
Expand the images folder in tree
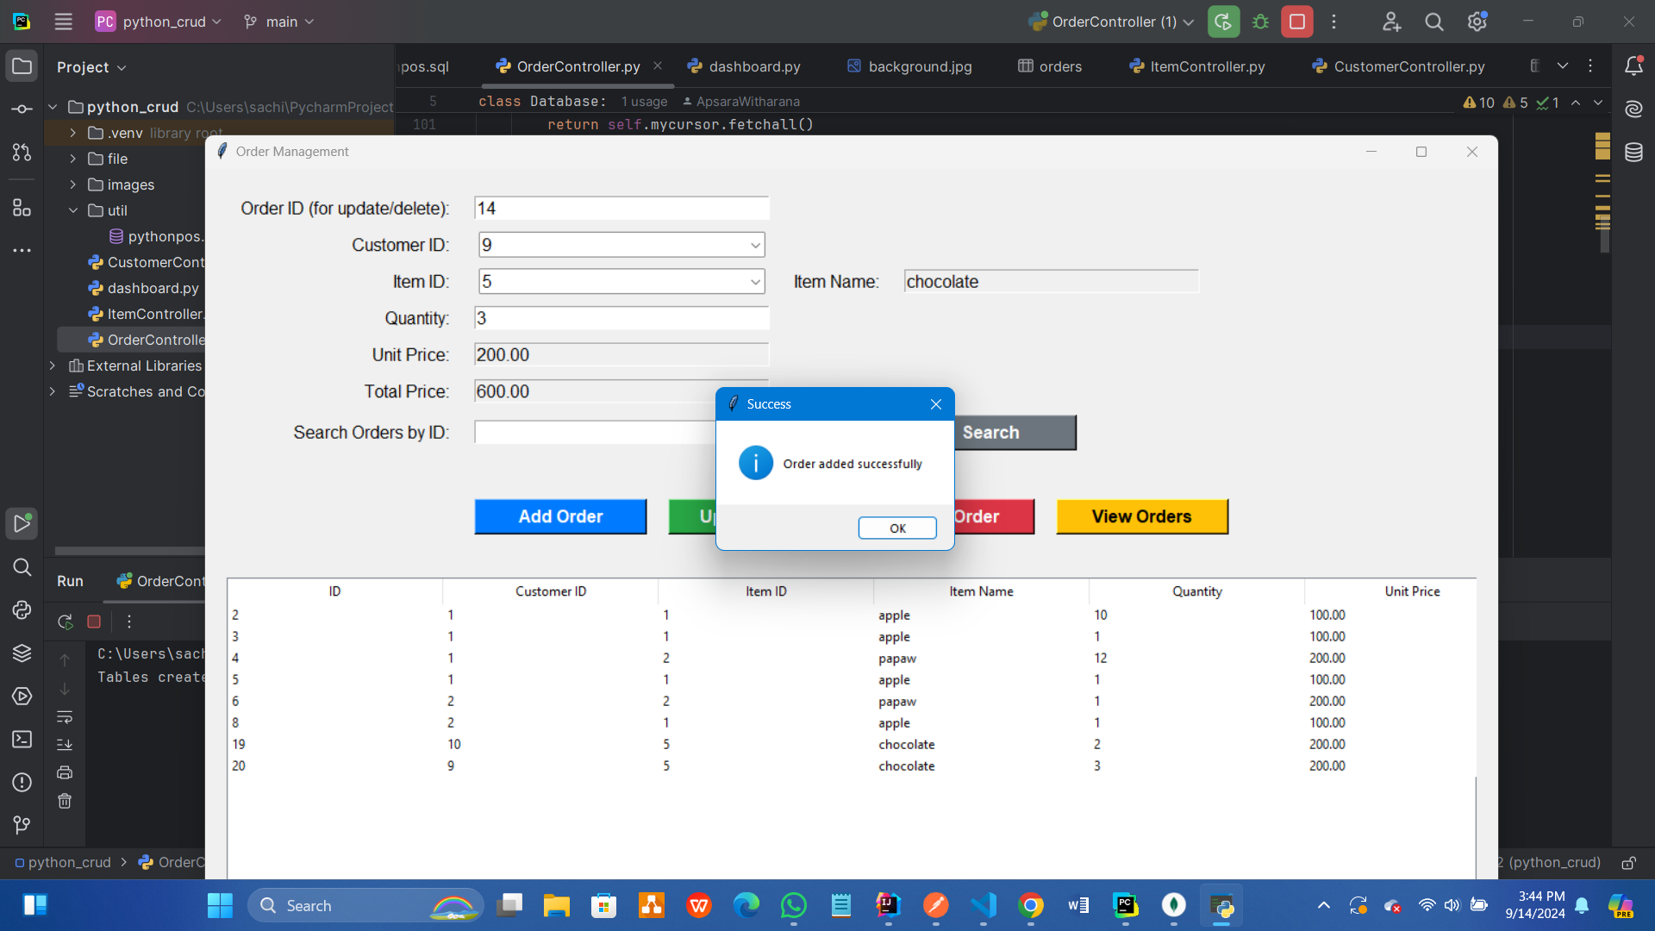73,184
